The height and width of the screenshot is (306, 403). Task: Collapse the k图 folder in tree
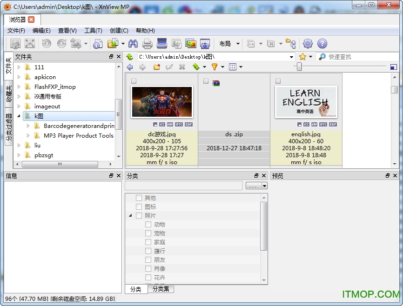[19, 116]
